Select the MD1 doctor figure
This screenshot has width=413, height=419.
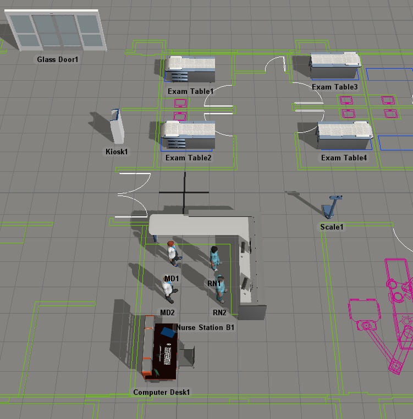tap(173, 255)
